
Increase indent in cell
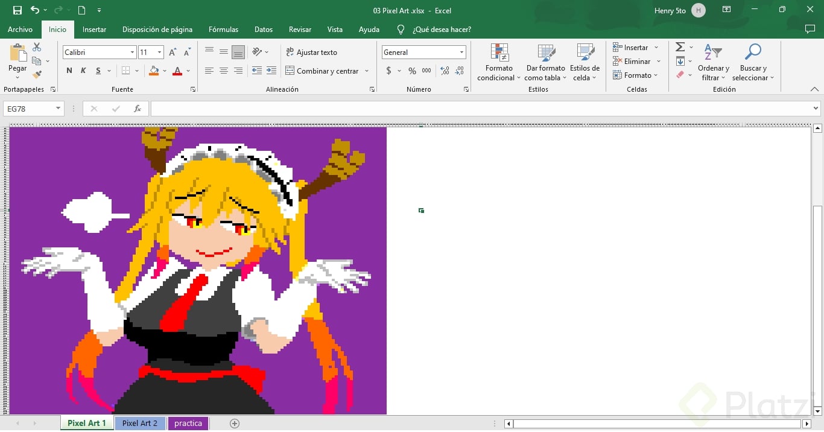271,71
